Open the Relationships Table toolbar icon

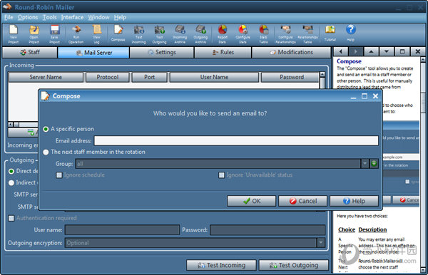(x=307, y=34)
